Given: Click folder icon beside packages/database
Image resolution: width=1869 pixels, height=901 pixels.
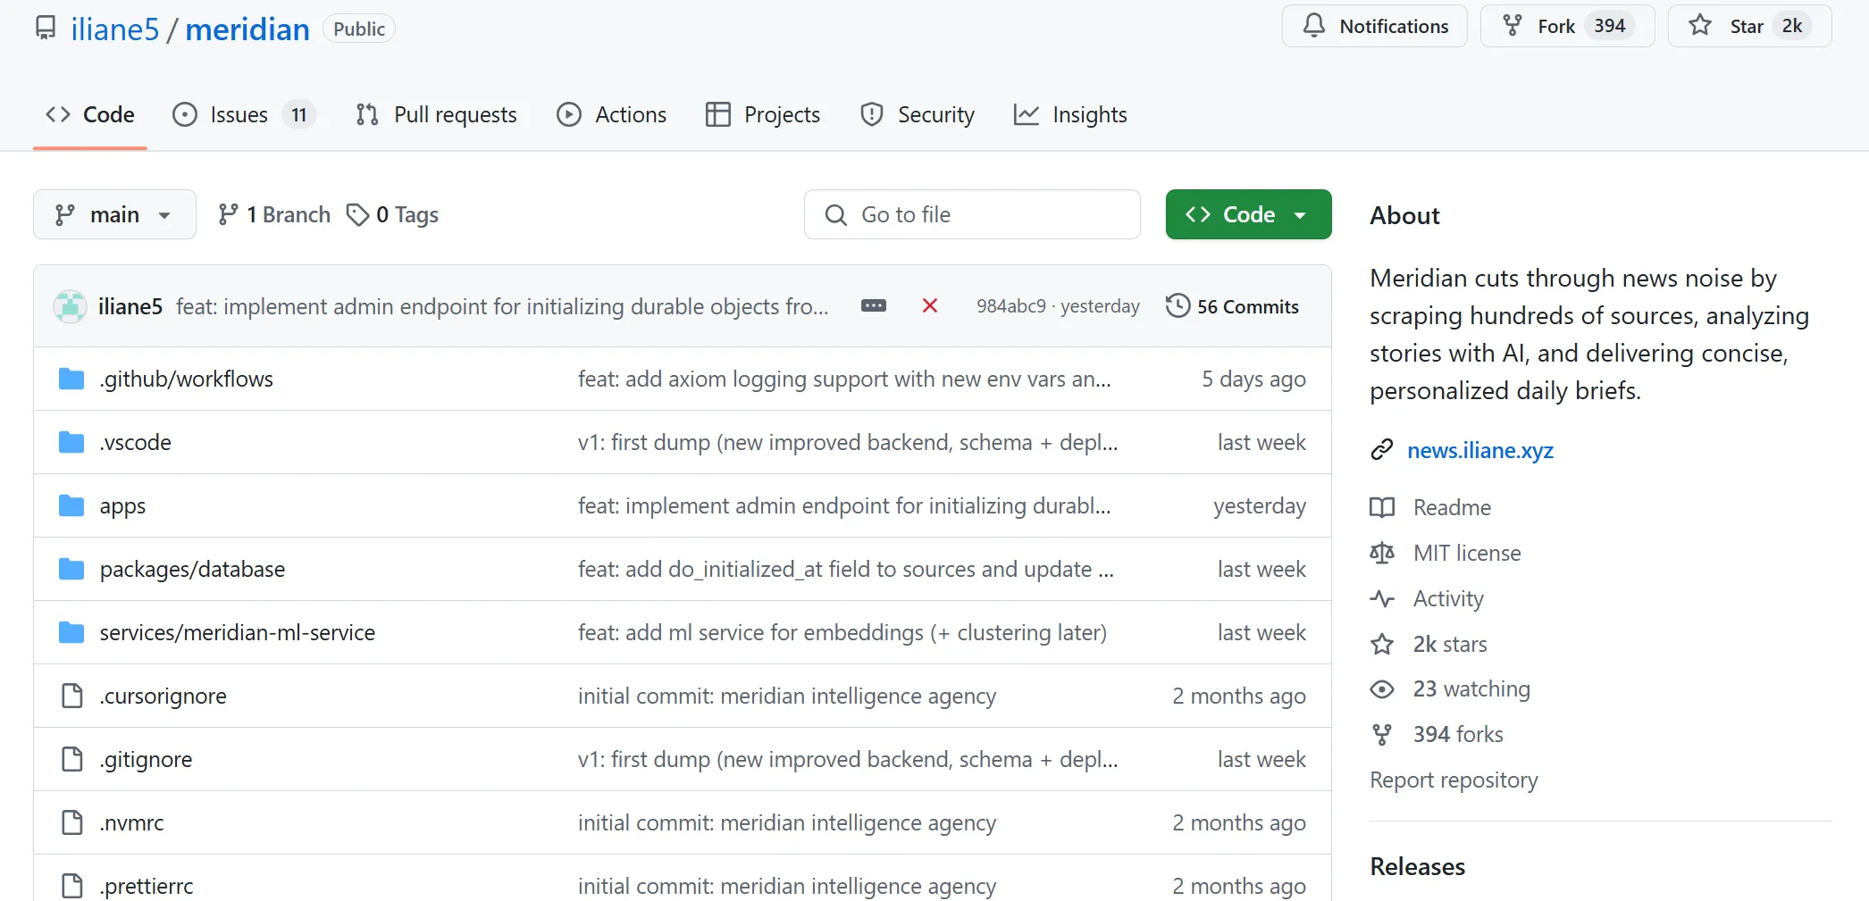Looking at the screenshot, I should click(x=71, y=569).
